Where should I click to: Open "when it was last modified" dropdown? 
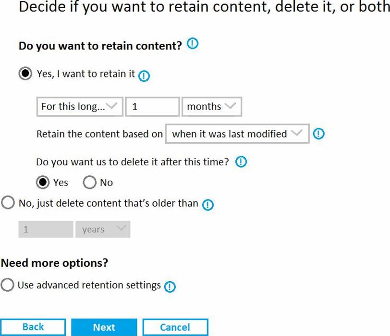pyautogui.click(x=237, y=134)
